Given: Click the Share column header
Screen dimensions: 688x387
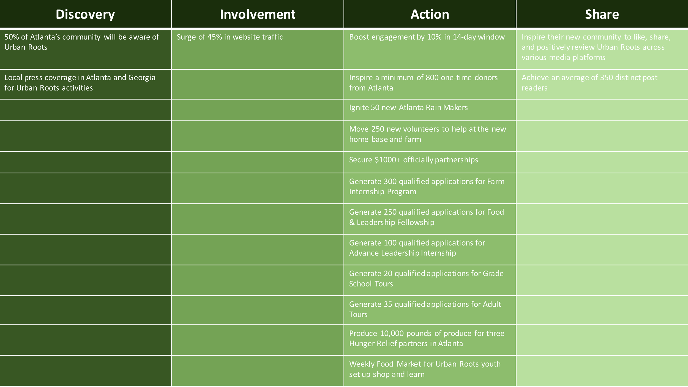Looking at the screenshot, I should point(602,14).
